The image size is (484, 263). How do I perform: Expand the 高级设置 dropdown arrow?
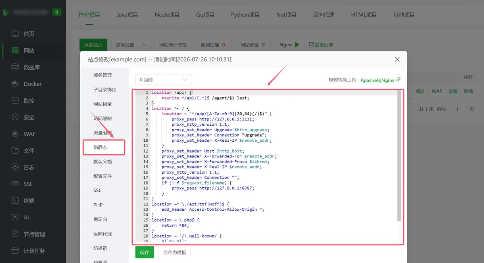click(x=145, y=45)
